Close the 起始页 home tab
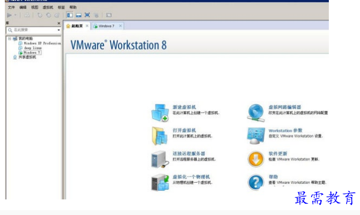This screenshot has height=215, width=360. [x=87, y=26]
